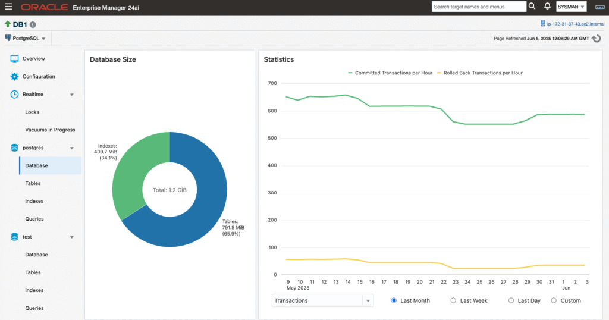The image size is (609, 320).
Task: Select the Last Week radio button
Action: 454,300
